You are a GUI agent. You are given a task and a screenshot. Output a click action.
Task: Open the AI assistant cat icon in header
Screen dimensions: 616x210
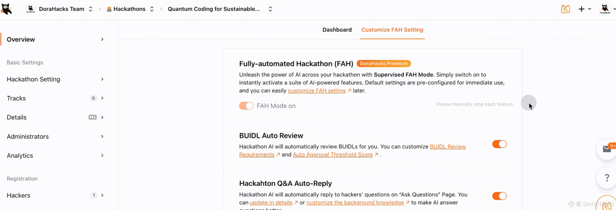565,9
